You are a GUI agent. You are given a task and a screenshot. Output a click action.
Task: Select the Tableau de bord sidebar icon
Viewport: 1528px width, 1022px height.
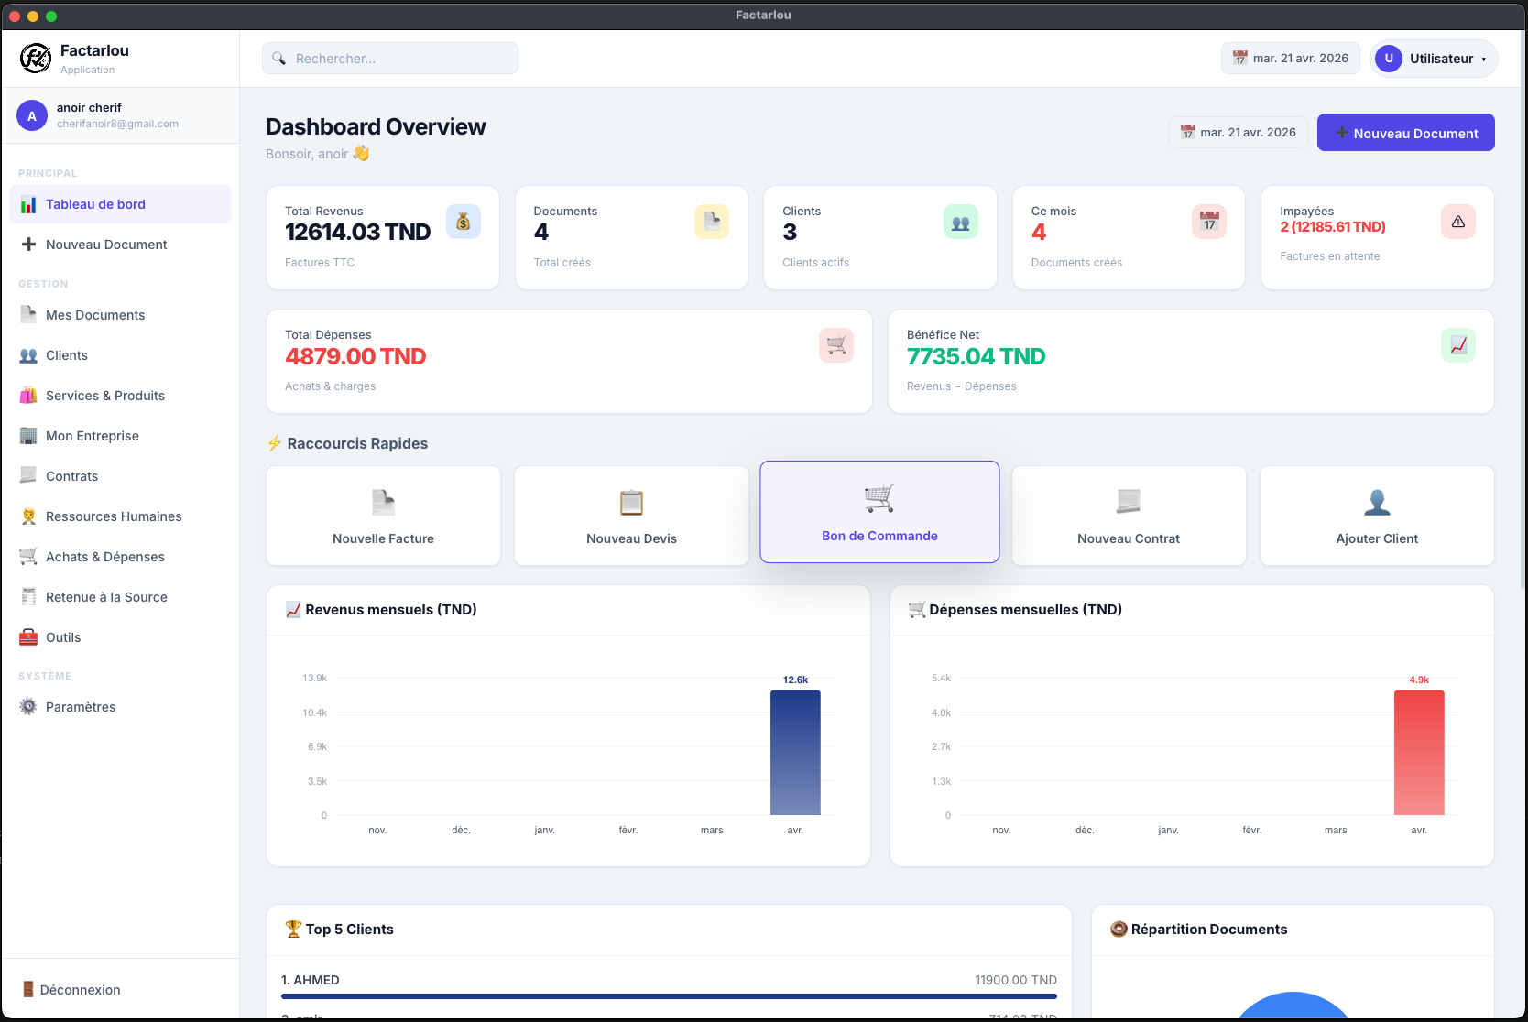click(x=27, y=204)
